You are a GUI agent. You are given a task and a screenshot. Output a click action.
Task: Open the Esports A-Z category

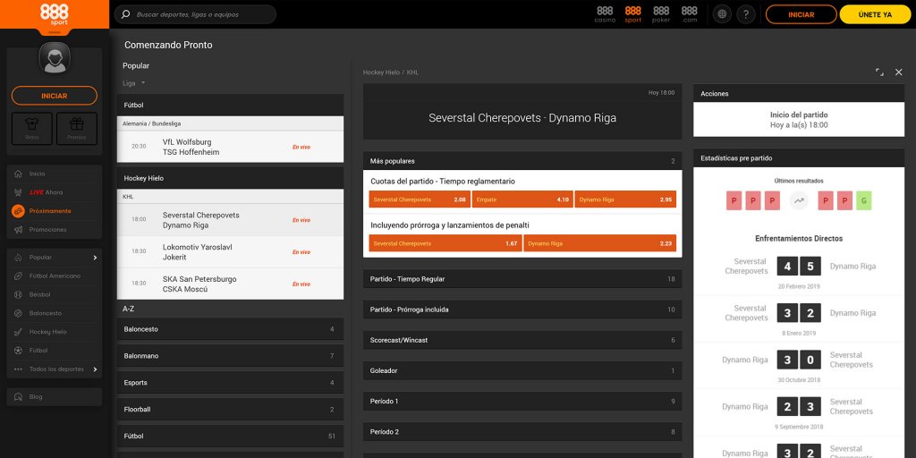pyautogui.click(x=230, y=383)
